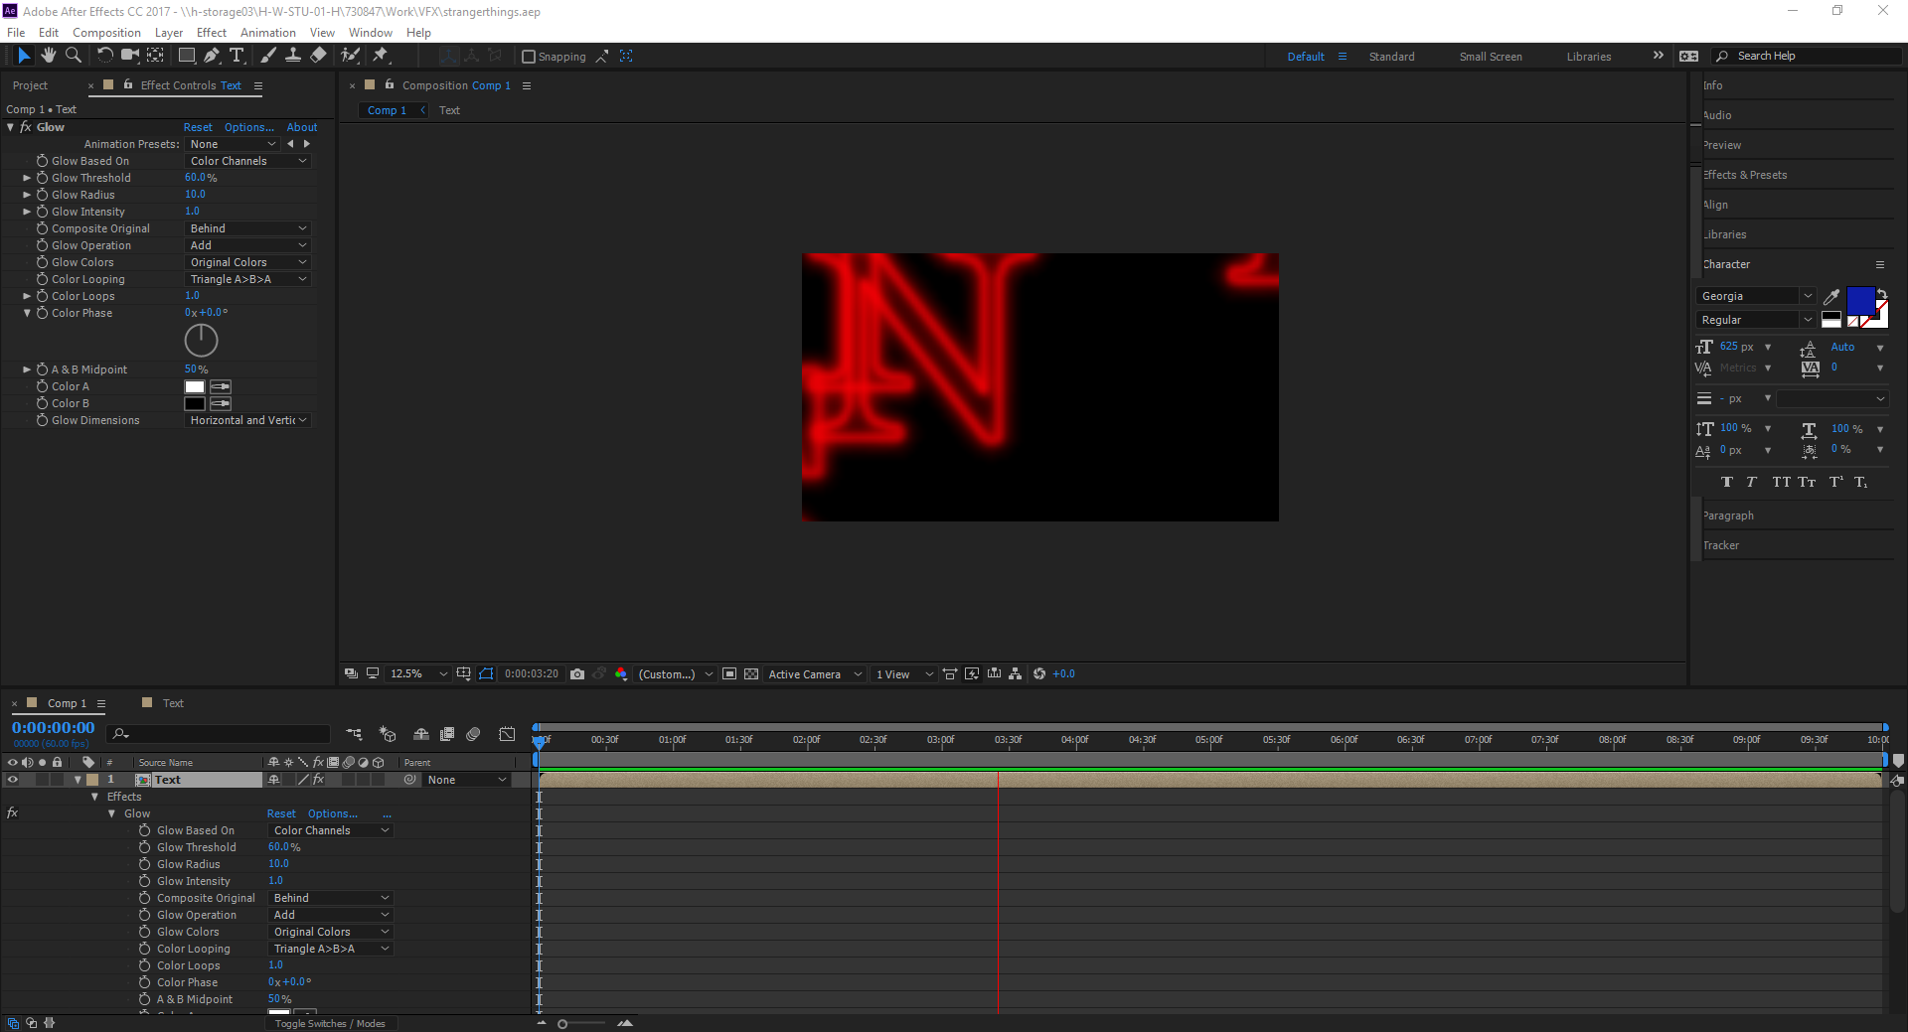Select the Clone Stamp tool
Viewport: 1908px width, 1032px height.
pos(293,56)
